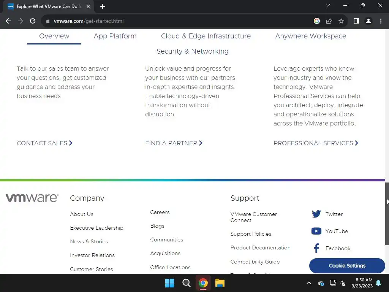Switch to the App Platform tab

click(115, 36)
